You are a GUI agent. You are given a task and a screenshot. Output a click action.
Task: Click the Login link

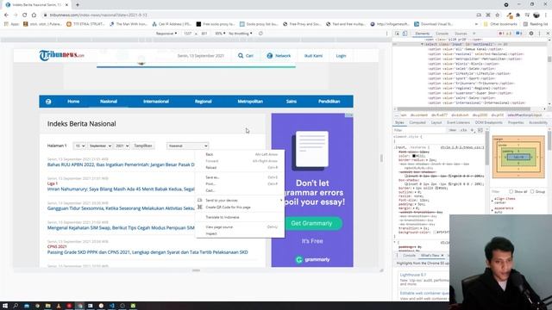341,55
